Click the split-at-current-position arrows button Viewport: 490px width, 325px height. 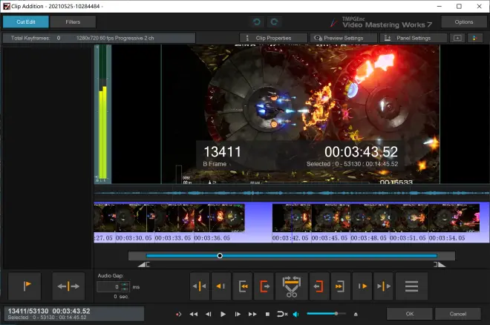pyautogui.click(x=68, y=286)
